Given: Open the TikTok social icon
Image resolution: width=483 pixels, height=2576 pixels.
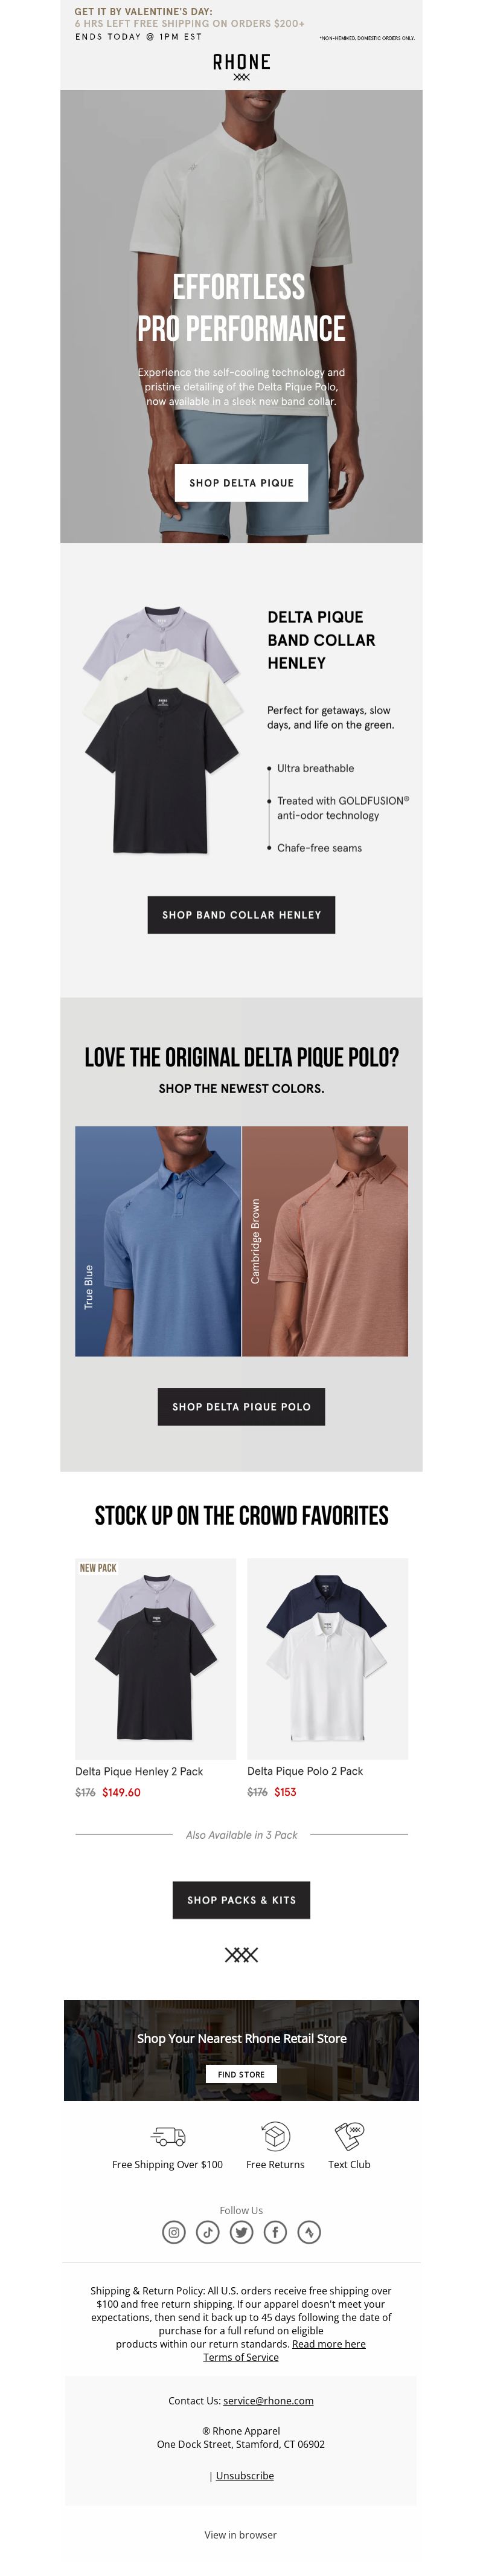Looking at the screenshot, I should (208, 2232).
